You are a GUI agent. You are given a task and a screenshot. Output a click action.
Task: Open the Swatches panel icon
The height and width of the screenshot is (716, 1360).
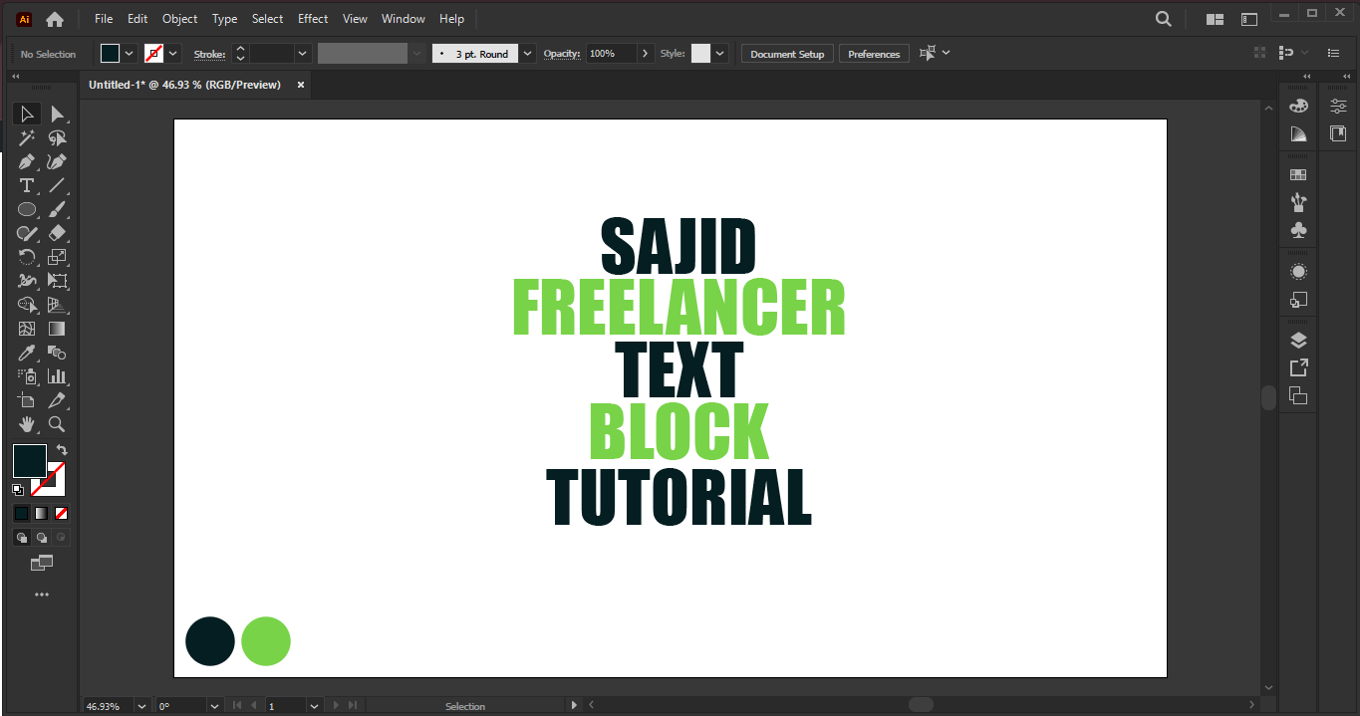click(x=1298, y=174)
